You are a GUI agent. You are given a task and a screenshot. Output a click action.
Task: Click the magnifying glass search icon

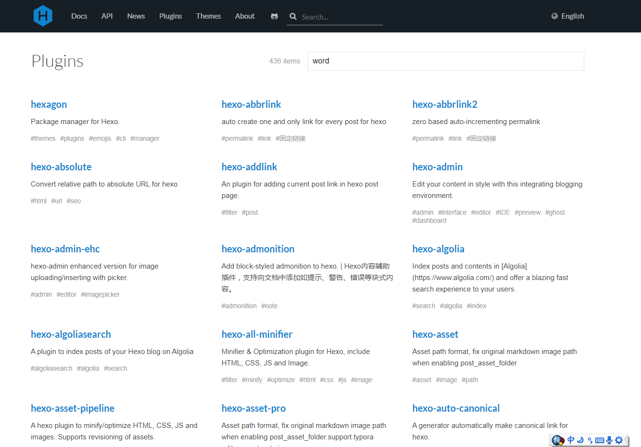(293, 16)
